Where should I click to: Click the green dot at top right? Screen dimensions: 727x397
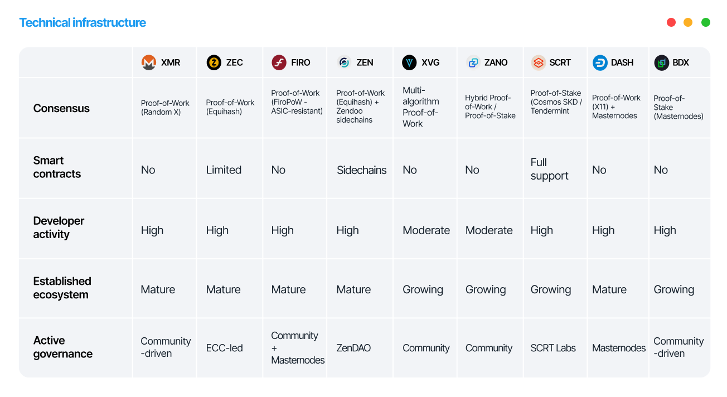click(x=706, y=22)
